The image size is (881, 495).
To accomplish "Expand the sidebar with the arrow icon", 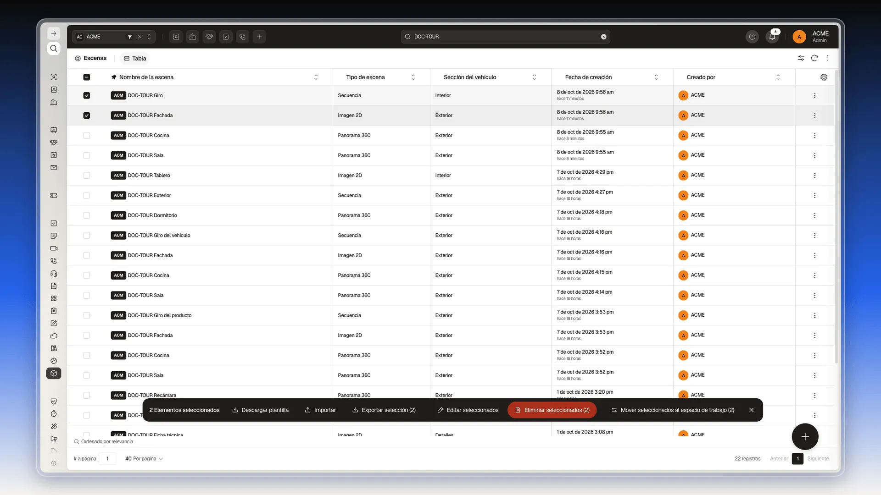I will click(54, 33).
